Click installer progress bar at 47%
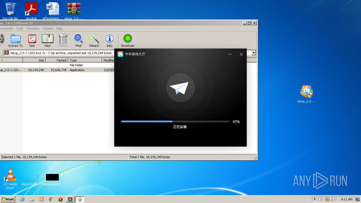The image size is (361, 203). point(175,122)
